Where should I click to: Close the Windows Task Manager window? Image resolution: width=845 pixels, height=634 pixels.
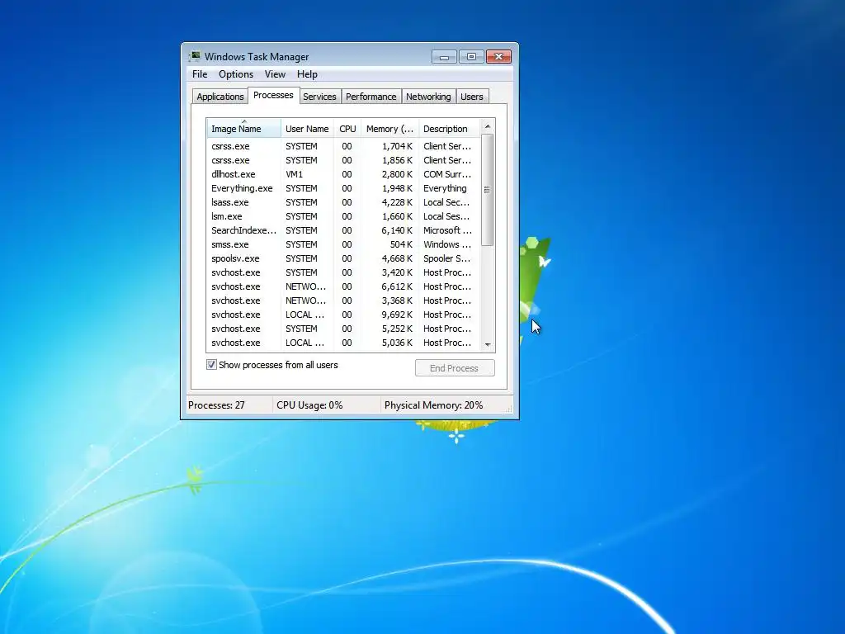(x=499, y=57)
